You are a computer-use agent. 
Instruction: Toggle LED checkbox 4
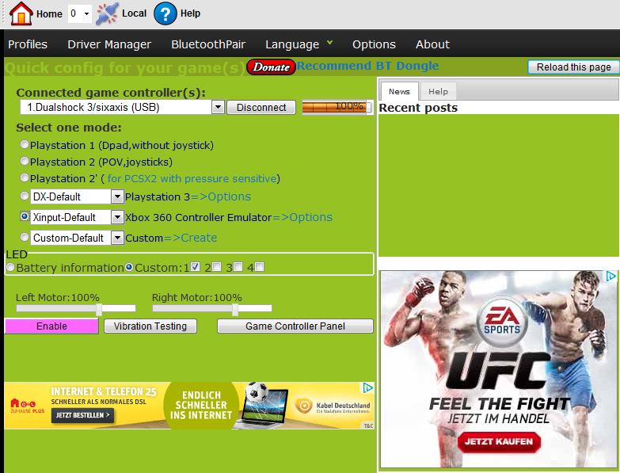click(260, 266)
